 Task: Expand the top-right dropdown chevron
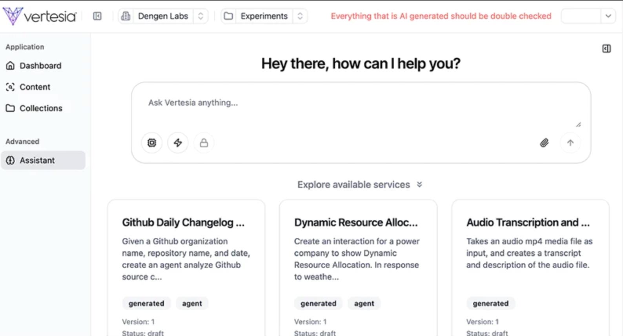[608, 16]
